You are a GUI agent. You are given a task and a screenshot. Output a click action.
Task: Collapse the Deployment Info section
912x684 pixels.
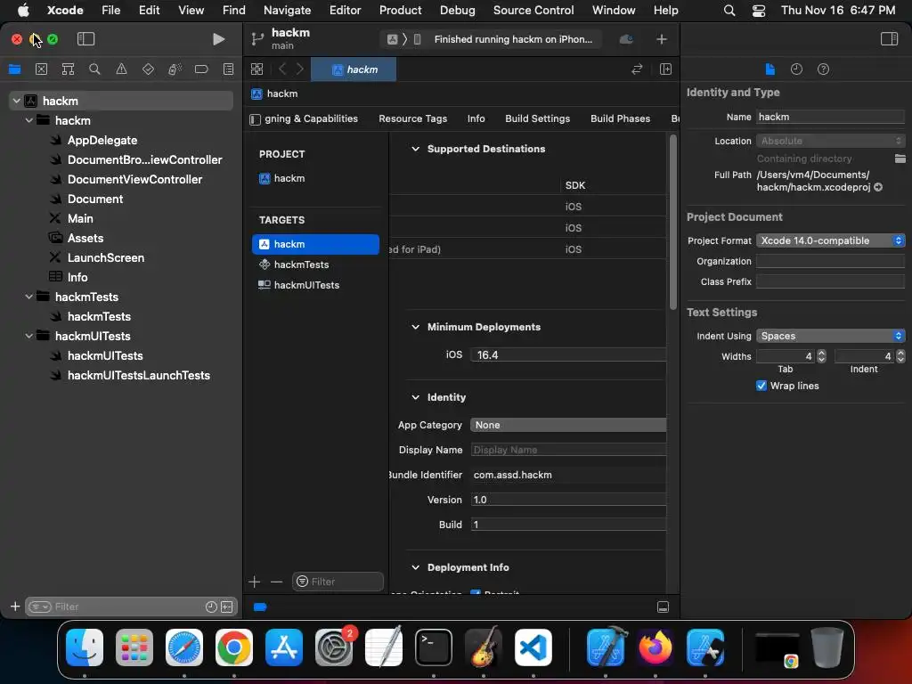(415, 567)
